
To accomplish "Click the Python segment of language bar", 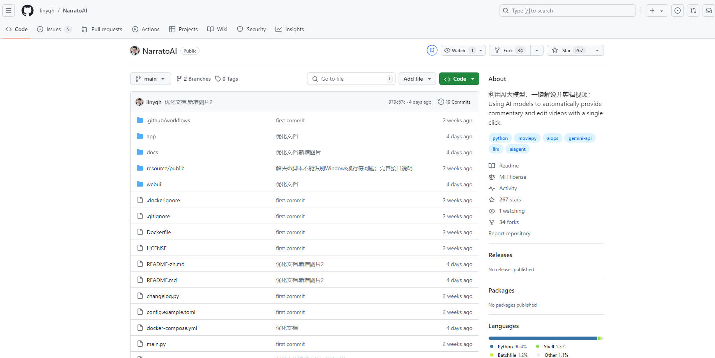I will coord(542,338).
